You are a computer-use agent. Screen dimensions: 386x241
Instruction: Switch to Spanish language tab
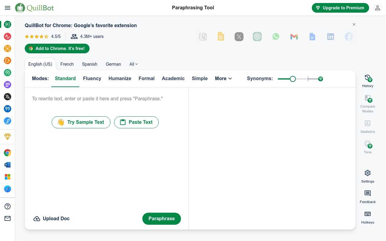(x=90, y=64)
